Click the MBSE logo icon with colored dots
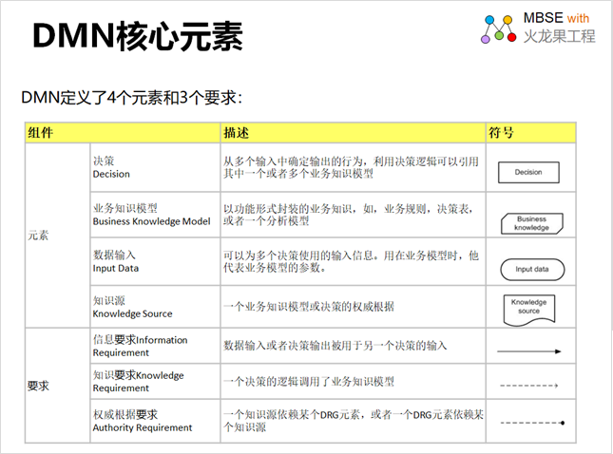This screenshot has height=454, width=613. 498,28
